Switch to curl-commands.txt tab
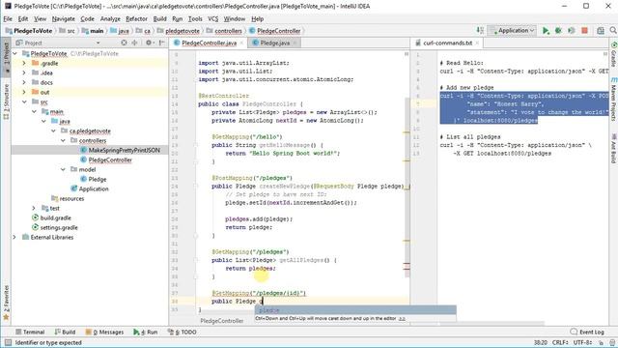618x348 pixels. click(447, 43)
